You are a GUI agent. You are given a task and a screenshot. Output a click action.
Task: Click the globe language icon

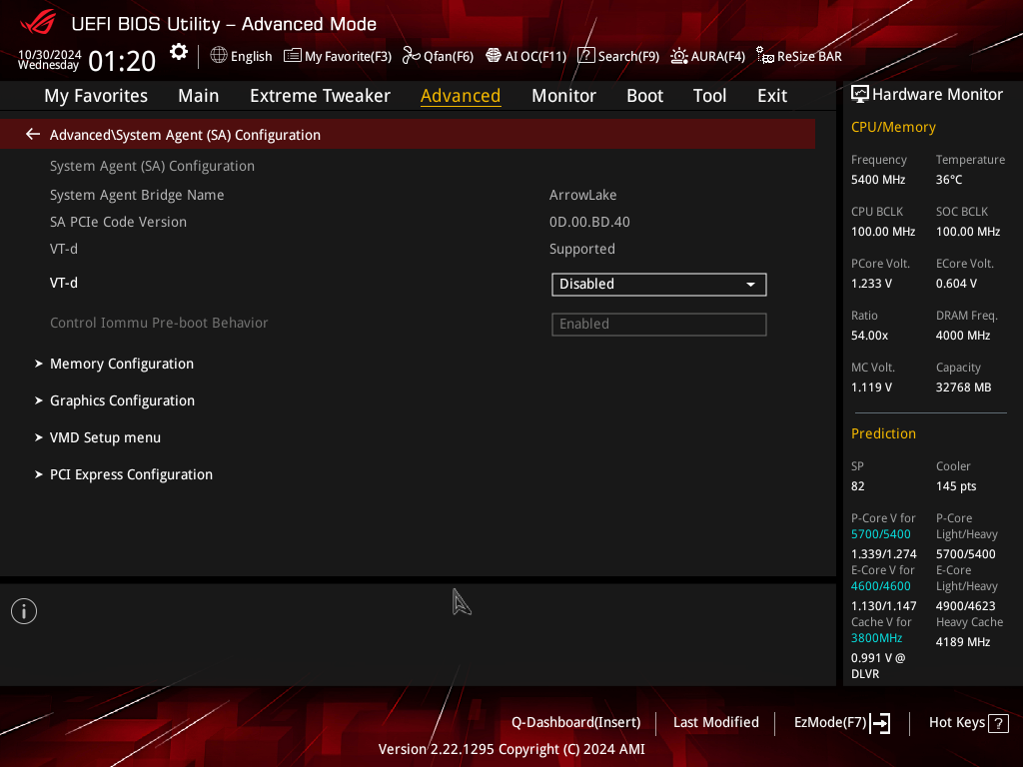click(x=219, y=56)
